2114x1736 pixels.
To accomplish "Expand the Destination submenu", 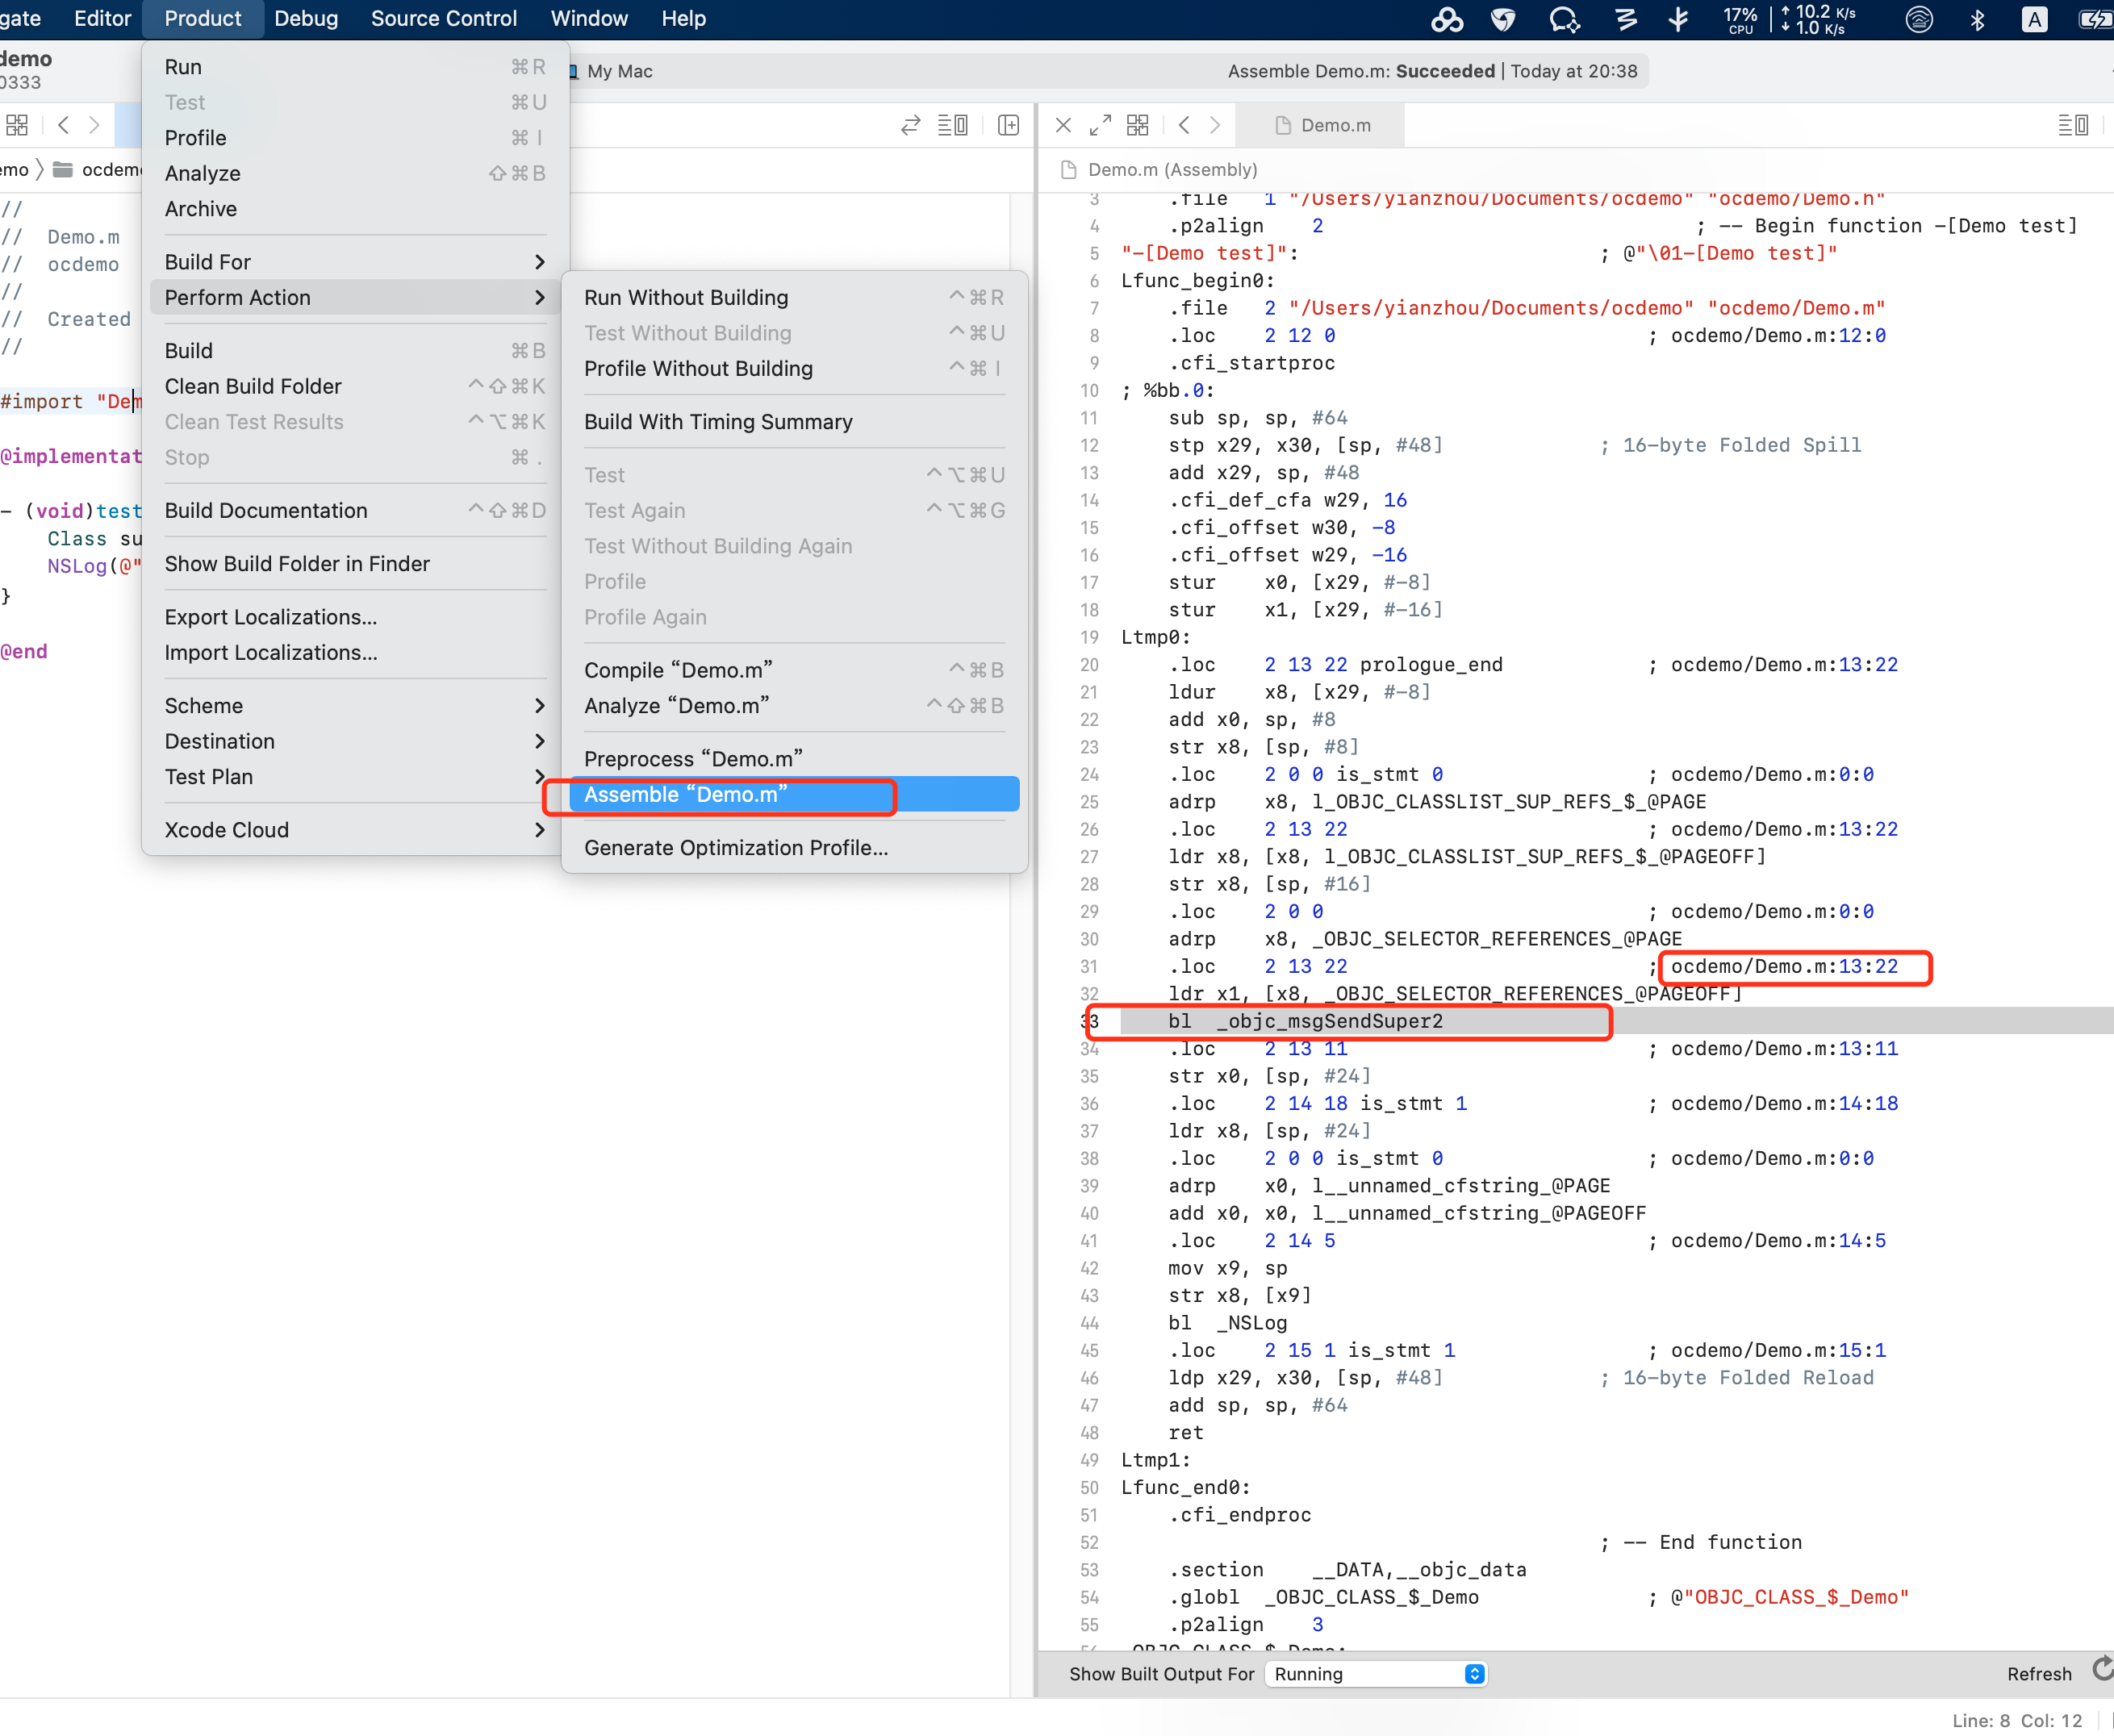I will [355, 741].
